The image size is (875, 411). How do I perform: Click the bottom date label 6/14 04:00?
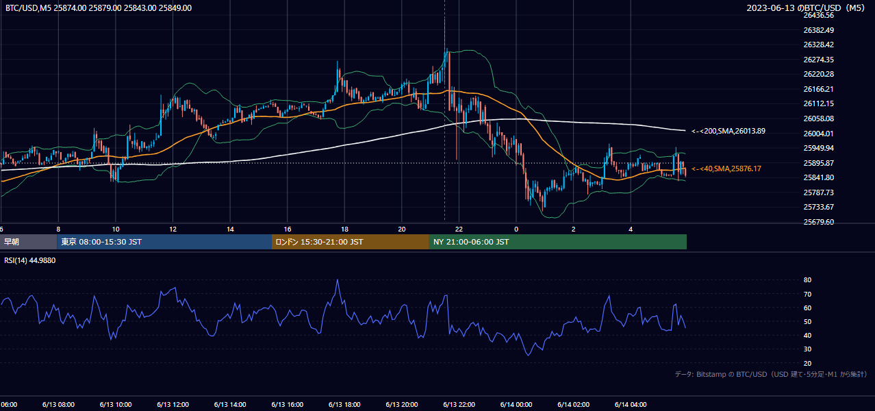[631, 405]
